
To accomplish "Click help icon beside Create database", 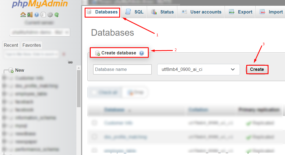I will (x=142, y=53).
